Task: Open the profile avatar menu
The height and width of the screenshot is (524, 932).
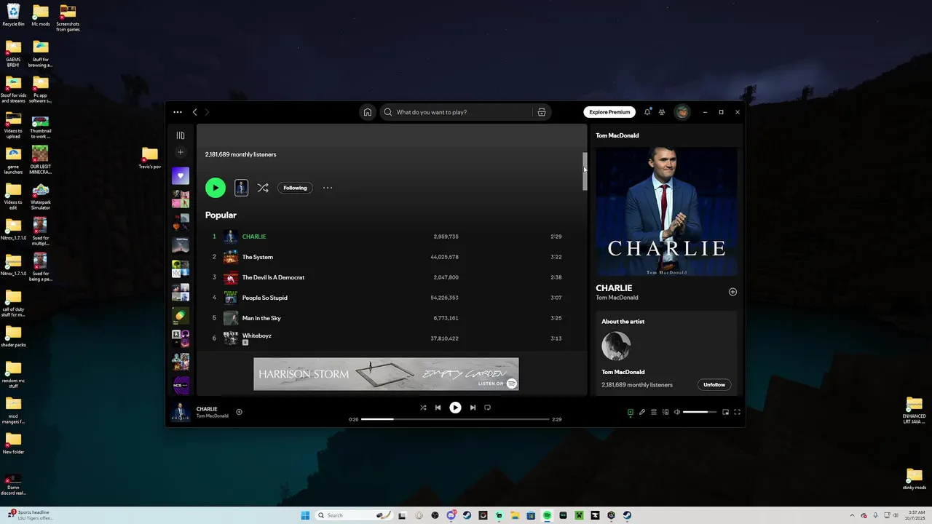Action: [x=682, y=112]
